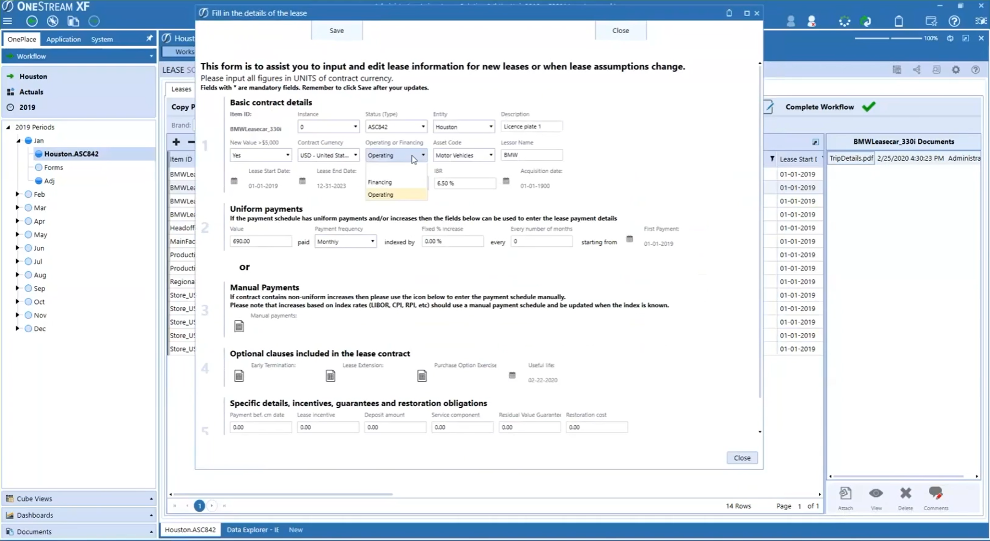Open the Acquisition date calendar picker

(x=506, y=181)
